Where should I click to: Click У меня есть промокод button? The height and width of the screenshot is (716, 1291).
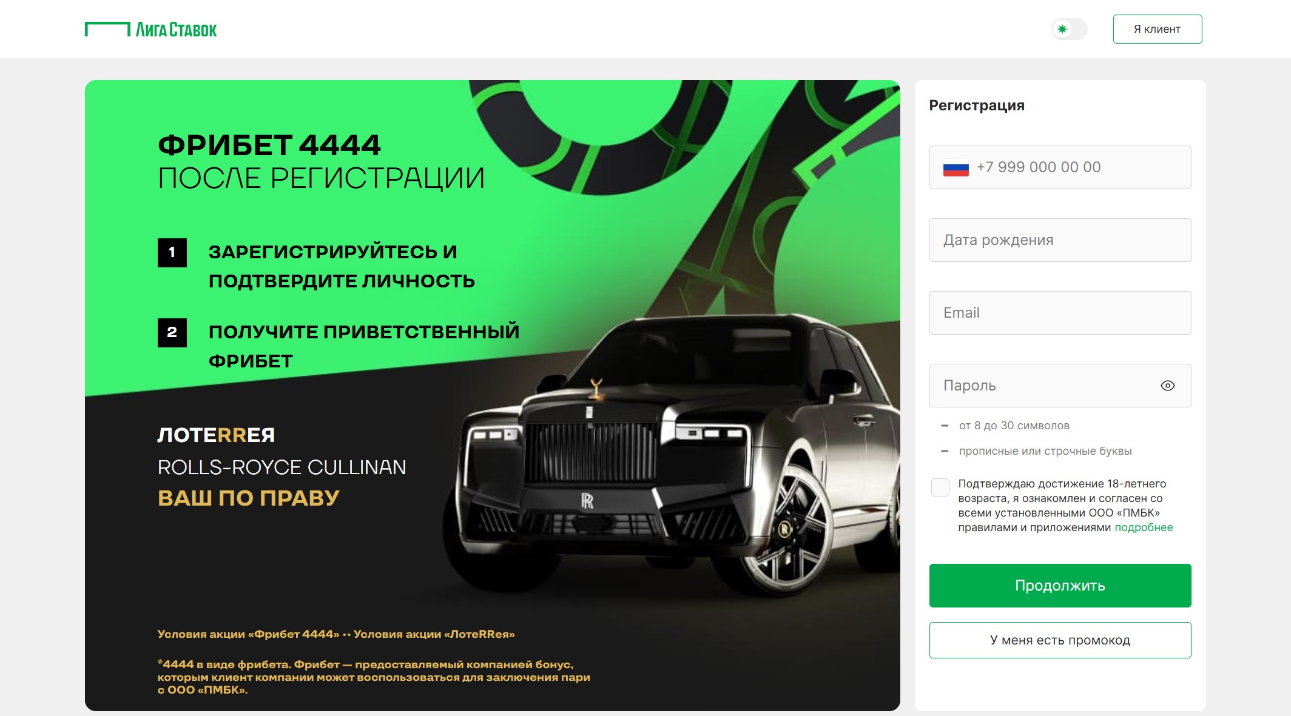[x=1060, y=640]
